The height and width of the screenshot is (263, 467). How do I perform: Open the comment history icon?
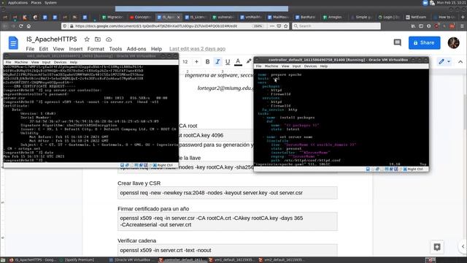coord(397,42)
